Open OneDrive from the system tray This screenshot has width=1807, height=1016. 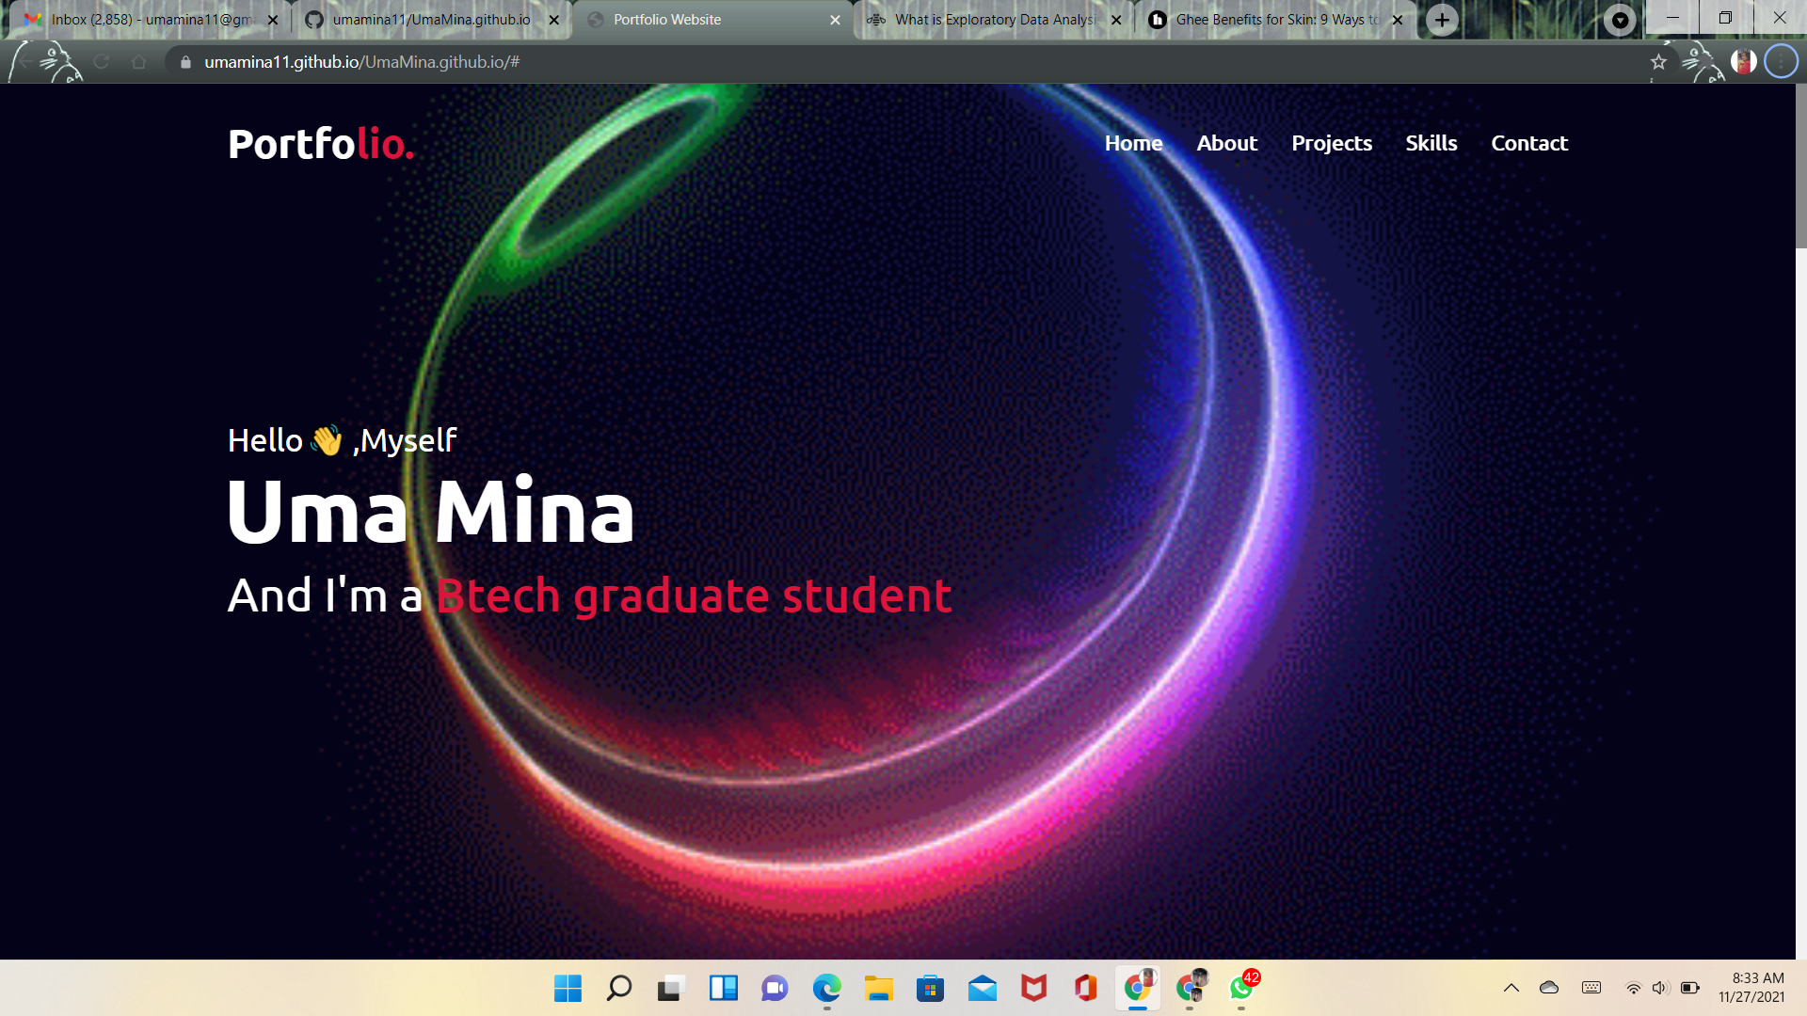[x=1548, y=988]
